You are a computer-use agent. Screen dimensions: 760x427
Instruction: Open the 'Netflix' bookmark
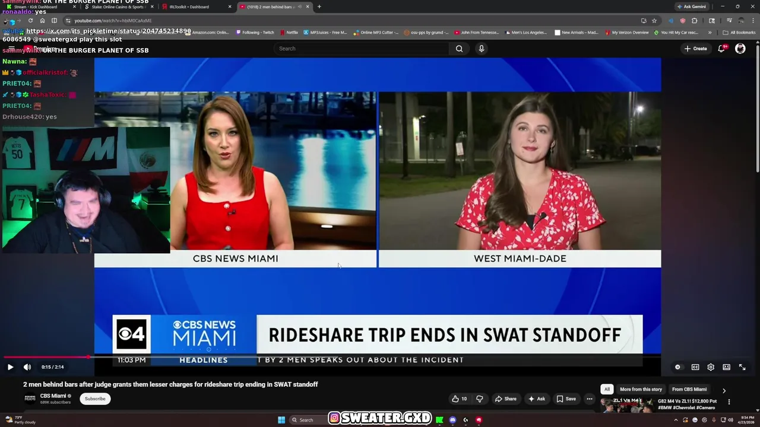289,33
